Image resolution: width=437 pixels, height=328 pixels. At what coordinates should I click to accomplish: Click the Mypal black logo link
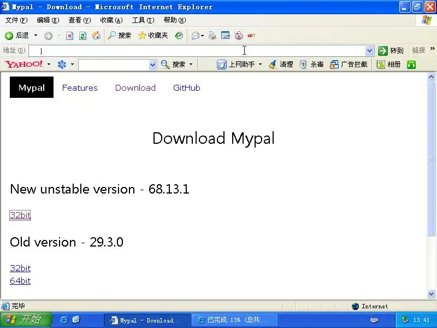(32, 87)
